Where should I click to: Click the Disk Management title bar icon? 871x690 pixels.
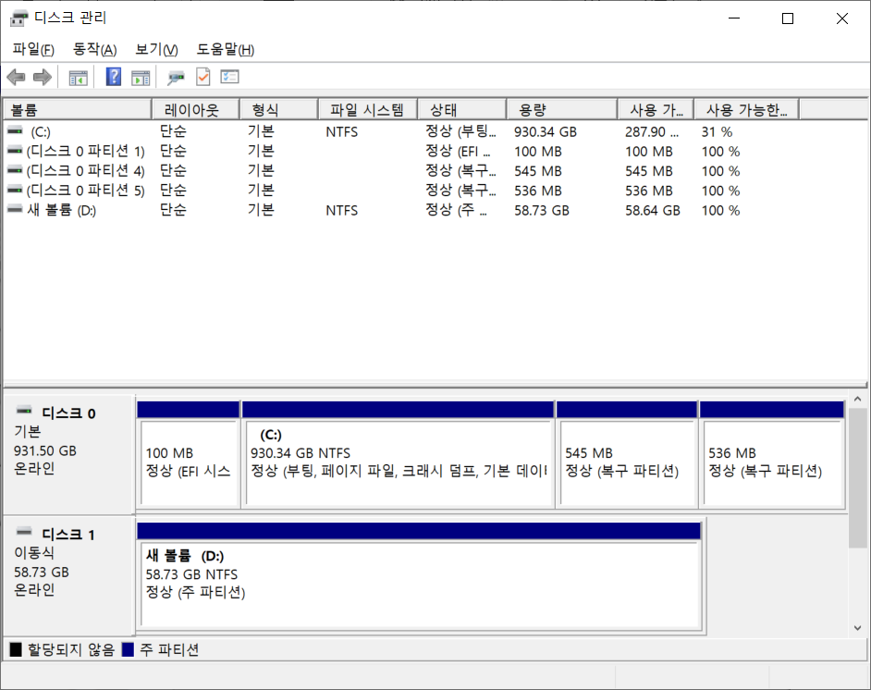(x=18, y=18)
